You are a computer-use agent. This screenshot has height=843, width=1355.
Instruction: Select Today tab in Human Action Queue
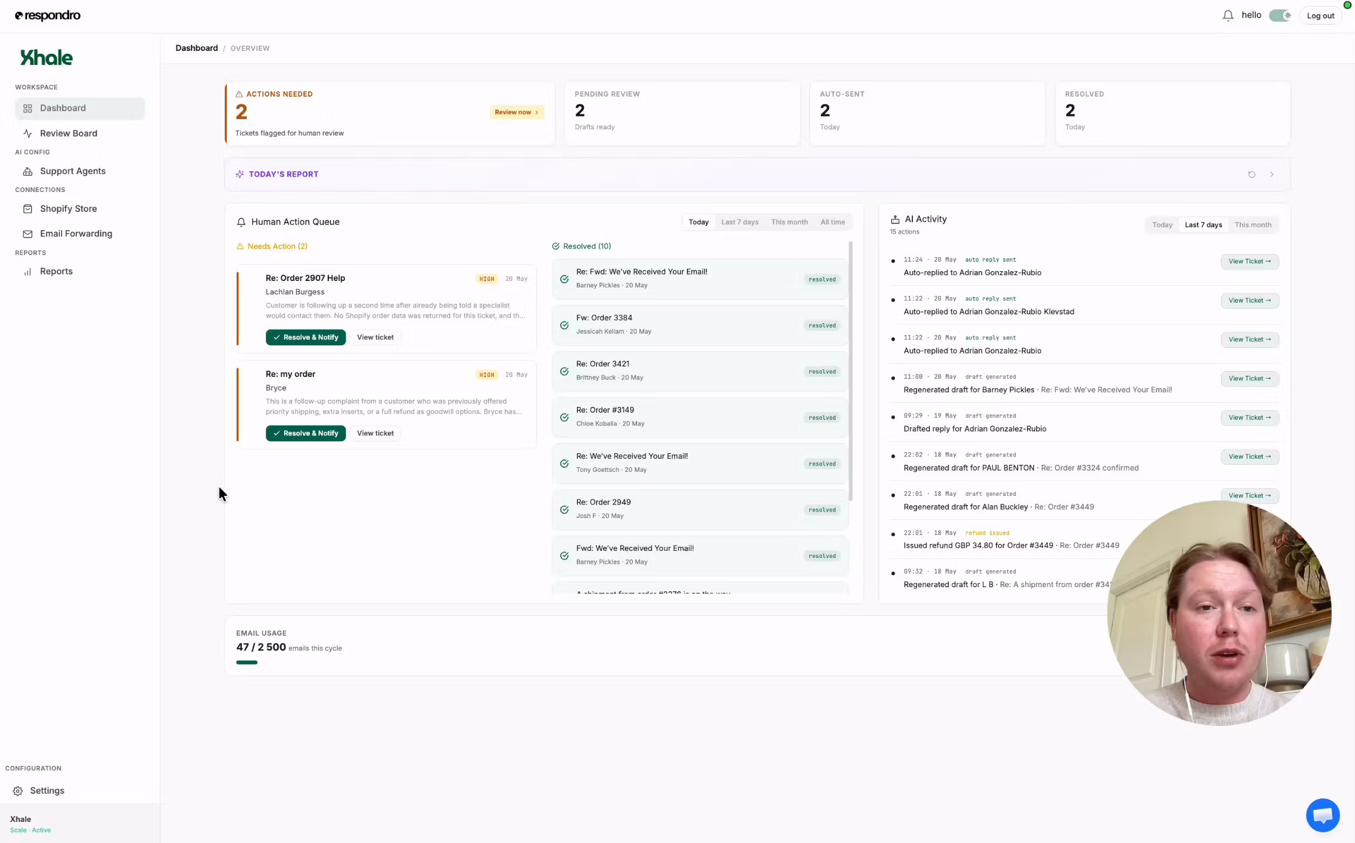pyautogui.click(x=698, y=222)
